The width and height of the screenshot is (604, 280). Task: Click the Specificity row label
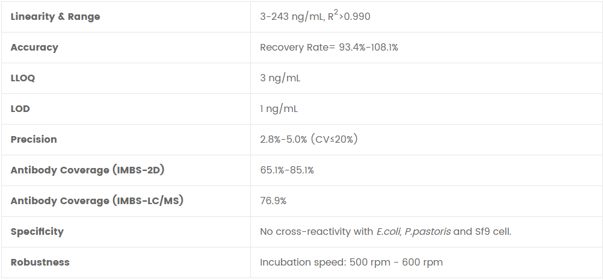pyautogui.click(x=37, y=232)
